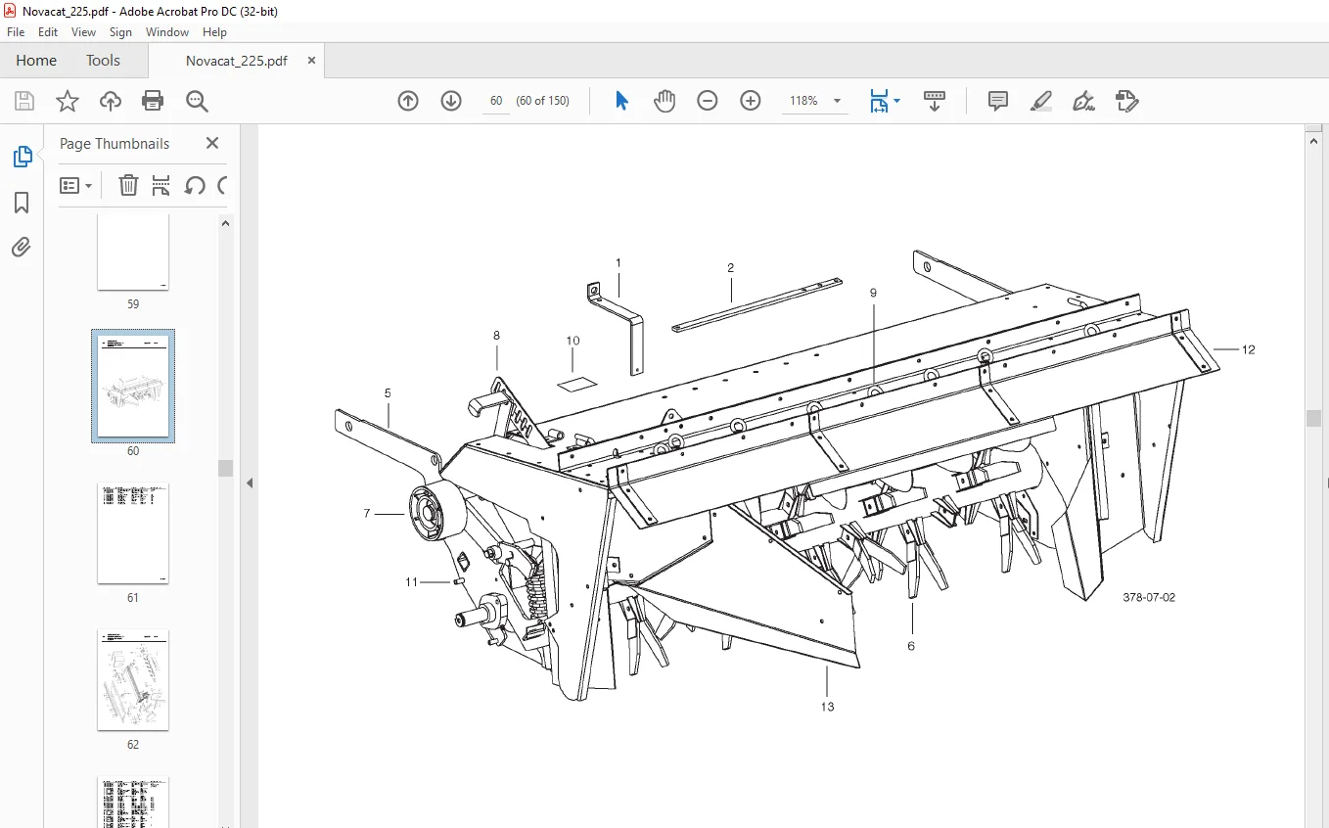This screenshot has height=828, width=1329.
Task: Select page 61 thumbnail
Action: [133, 533]
